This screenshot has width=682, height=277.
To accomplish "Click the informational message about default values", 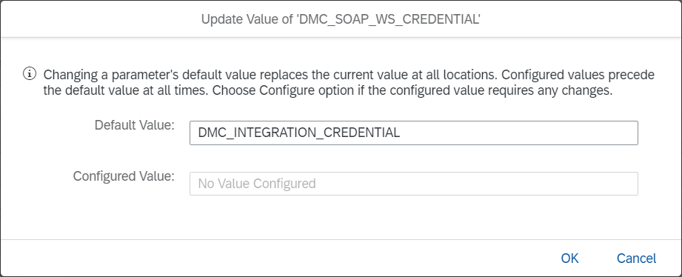I will pyautogui.click(x=349, y=83).
